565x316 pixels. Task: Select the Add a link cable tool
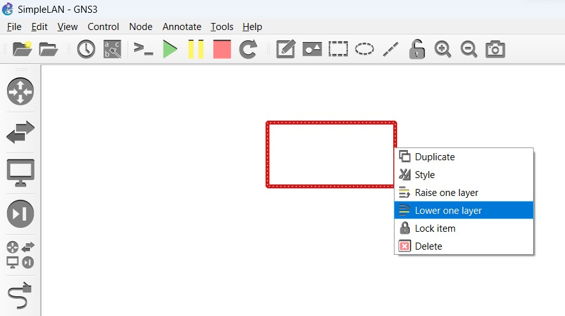coord(20,296)
